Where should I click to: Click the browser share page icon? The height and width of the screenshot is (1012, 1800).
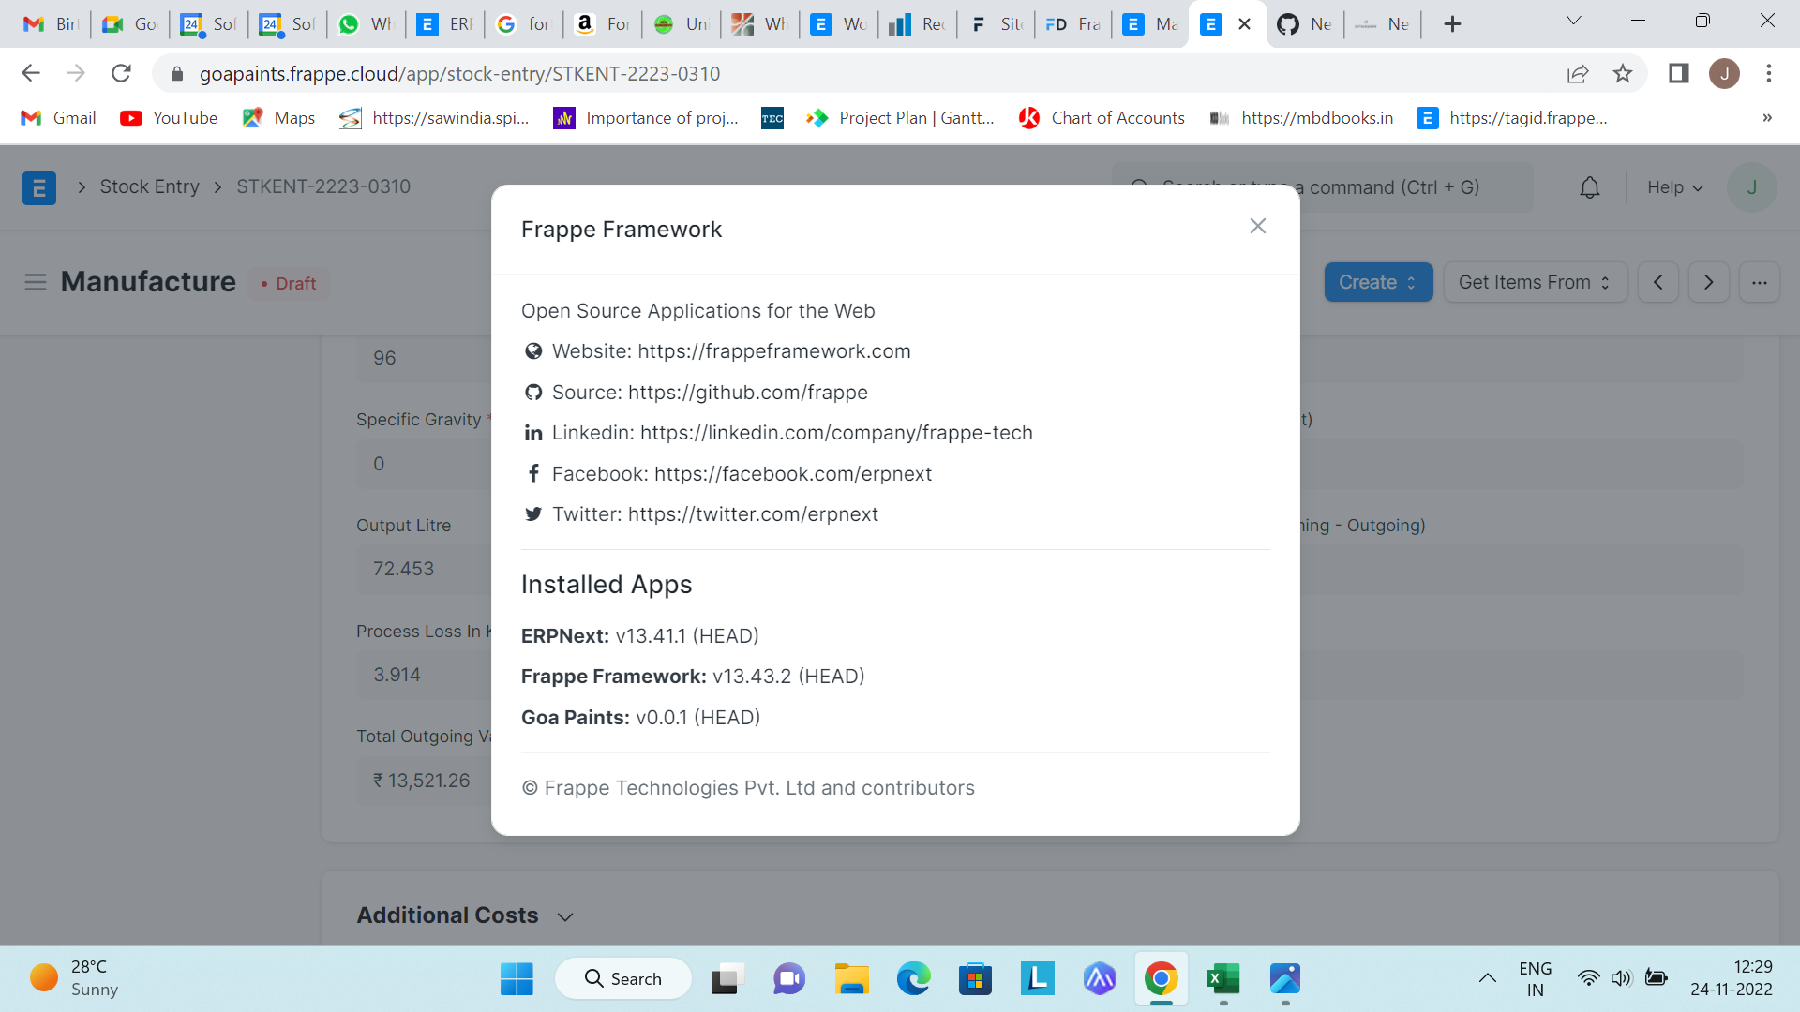(1578, 73)
